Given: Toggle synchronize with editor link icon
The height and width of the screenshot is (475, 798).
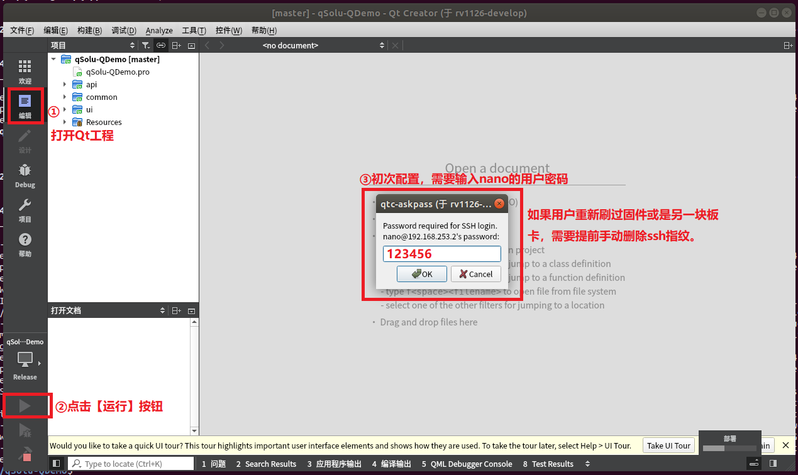Looking at the screenshot, I should pyautogui.click(x=161, y=45).
